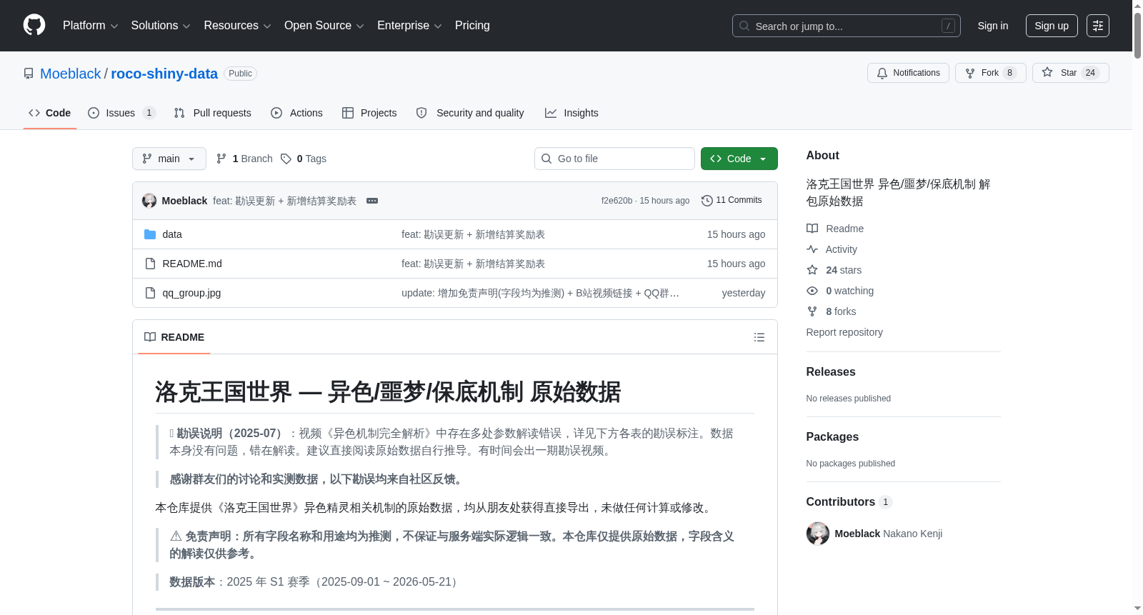This screenshot has width=1143, height=615.
Task: Switch to the Issues tab
Action: click(121, 113)
